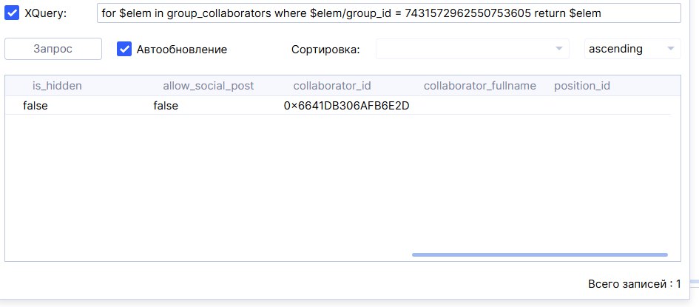Expand the ascending sort order dropdown

[x=632, y=49]
